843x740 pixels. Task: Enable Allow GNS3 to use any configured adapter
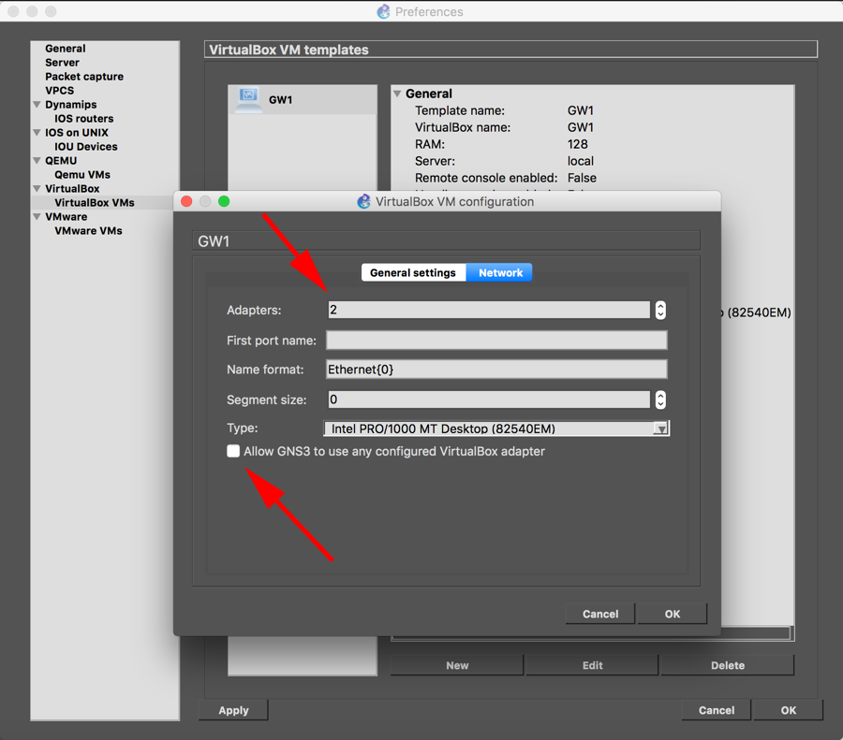[233, 451]
